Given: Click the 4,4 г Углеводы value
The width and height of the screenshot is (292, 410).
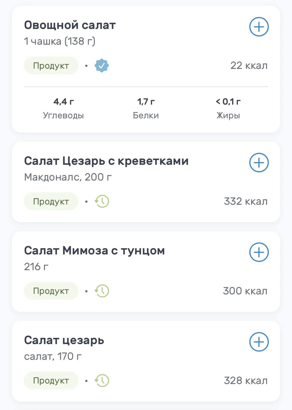Looking at the screenshot, I should pyautogui.click(x=63, y=102).
